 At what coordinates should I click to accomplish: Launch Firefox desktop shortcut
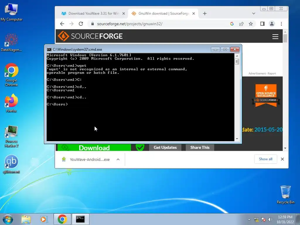[11, 103]
